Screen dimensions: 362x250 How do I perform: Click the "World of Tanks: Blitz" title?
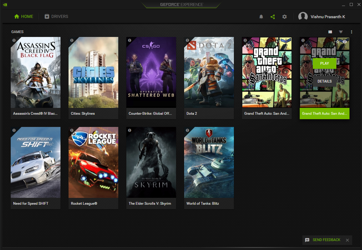(x=203, y=204)
